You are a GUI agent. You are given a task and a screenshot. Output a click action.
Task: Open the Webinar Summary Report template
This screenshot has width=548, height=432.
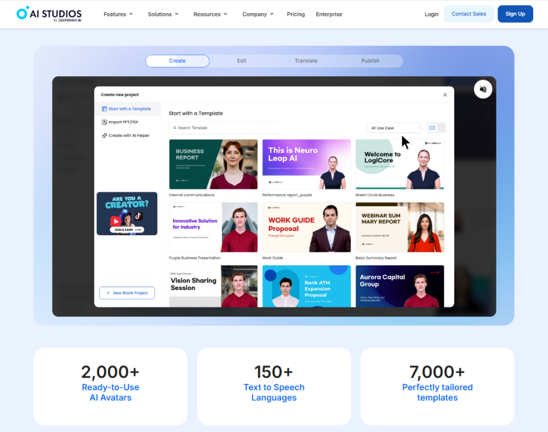click(x=400, y=227)
